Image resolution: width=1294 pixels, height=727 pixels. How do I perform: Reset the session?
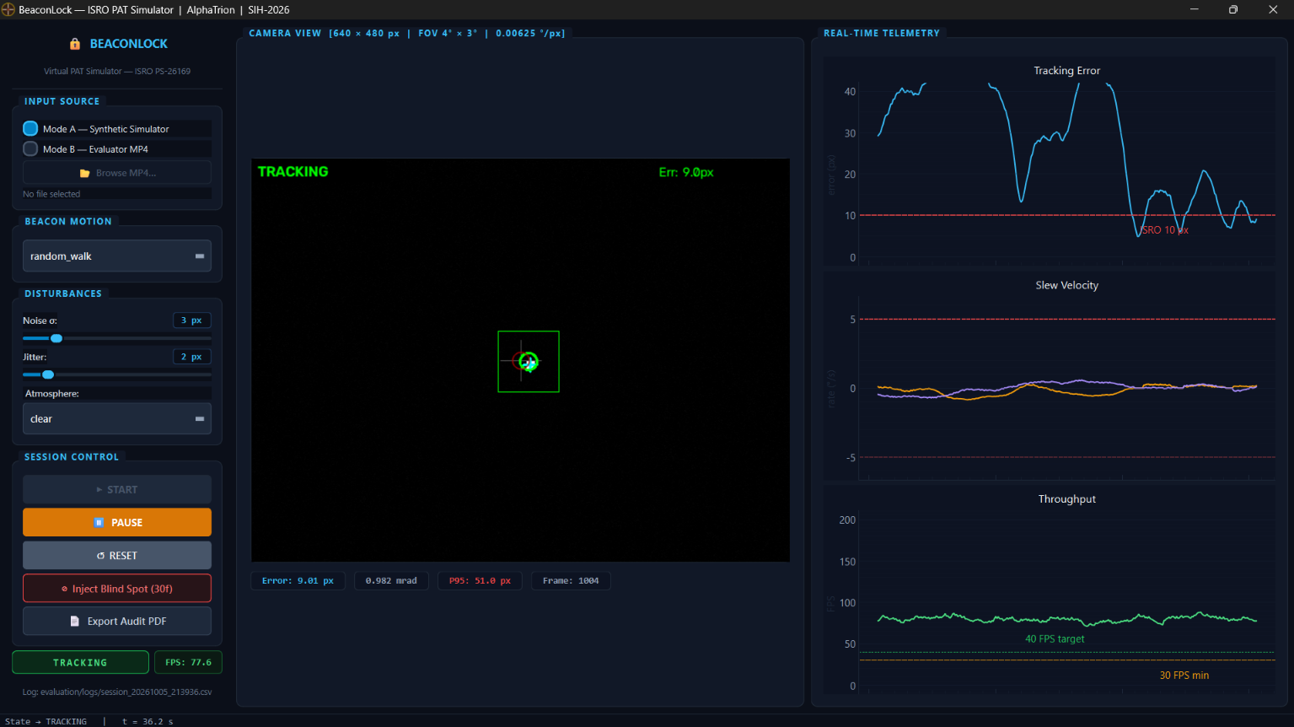[117, 555]
